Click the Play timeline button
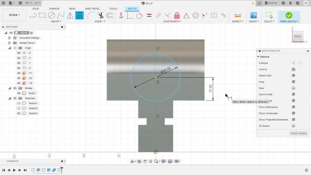 [x=14, y=170]
